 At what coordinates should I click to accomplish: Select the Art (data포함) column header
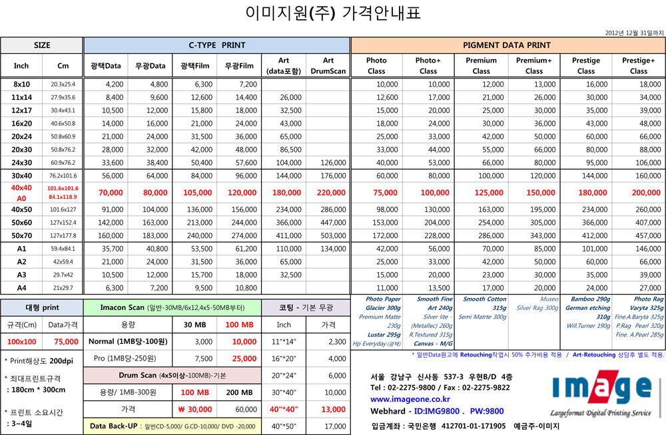coord(284,66)
